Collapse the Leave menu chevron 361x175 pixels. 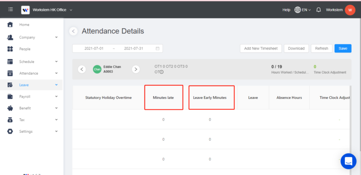point(56,85)
